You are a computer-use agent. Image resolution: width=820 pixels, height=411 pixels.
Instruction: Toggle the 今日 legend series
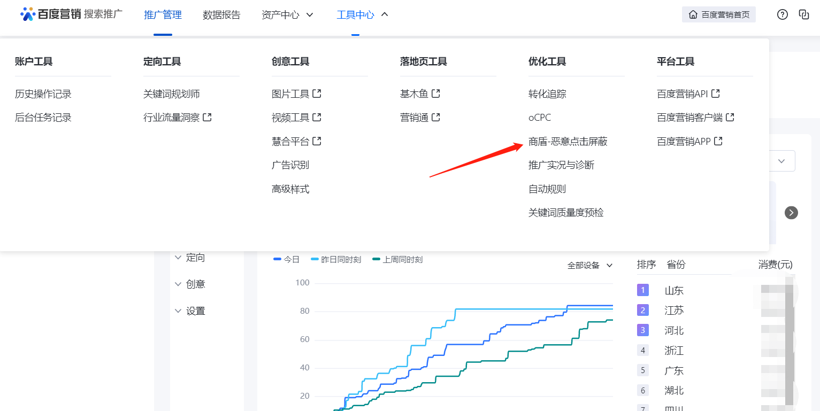pos(287,260)
